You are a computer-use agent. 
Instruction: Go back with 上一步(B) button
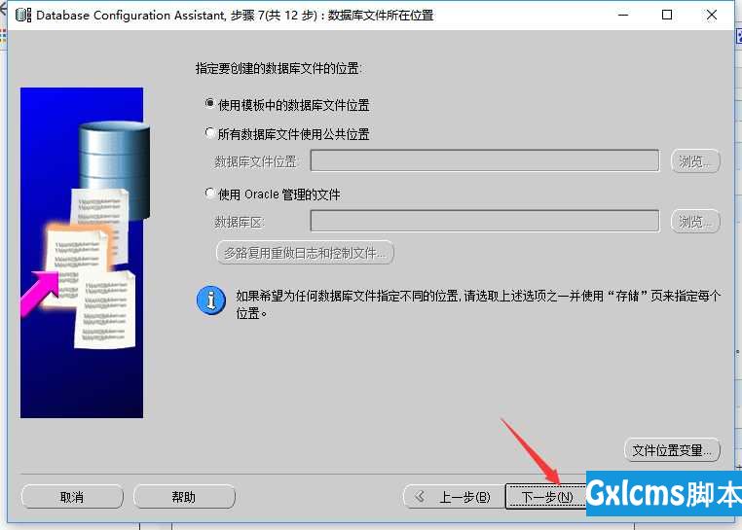point(454,497)
